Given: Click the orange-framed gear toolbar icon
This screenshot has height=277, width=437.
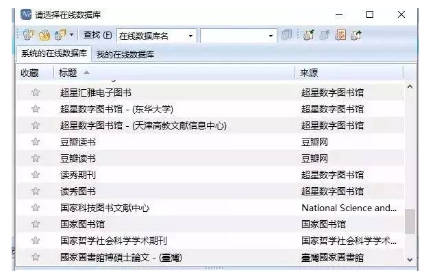Looking at the screenshot, I should (340, 35).
